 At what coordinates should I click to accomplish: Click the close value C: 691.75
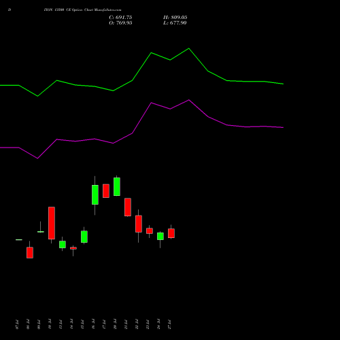(x=120, y=18)
